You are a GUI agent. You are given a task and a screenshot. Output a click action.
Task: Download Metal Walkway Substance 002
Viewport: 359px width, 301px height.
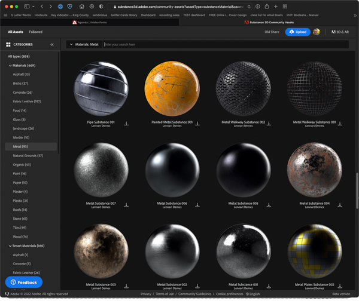[269, 124]
